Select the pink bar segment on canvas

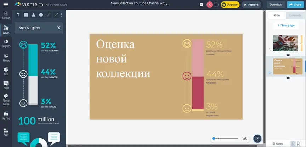198,58
